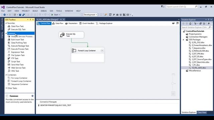The image size is (214, 120).
Task: Click Solution Explorer Properties wrench icon
Action: pyautogui.click(x=209, y=24)
